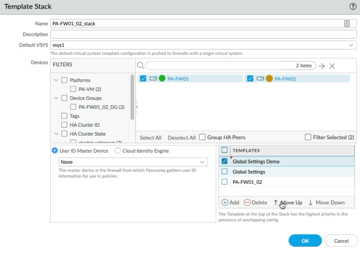Click the icon inside the Name field
Screen dimensions: 360x253
[x=347, y=24]
